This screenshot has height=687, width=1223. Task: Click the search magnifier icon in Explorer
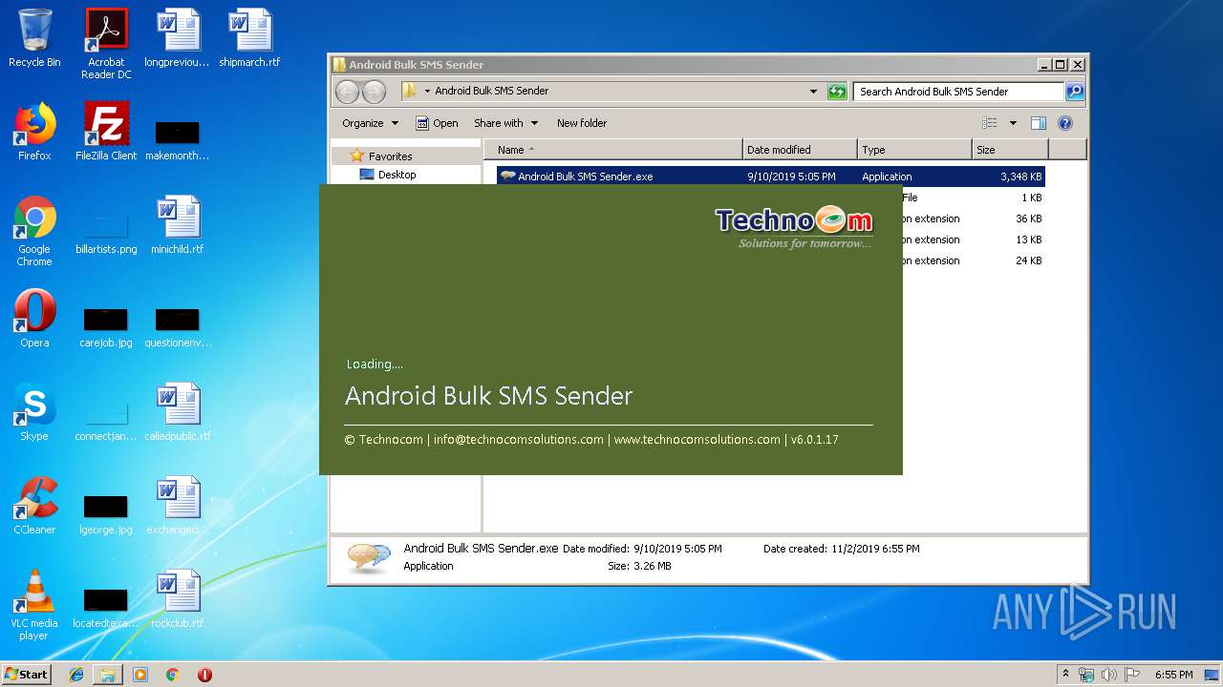point(1075,92)
